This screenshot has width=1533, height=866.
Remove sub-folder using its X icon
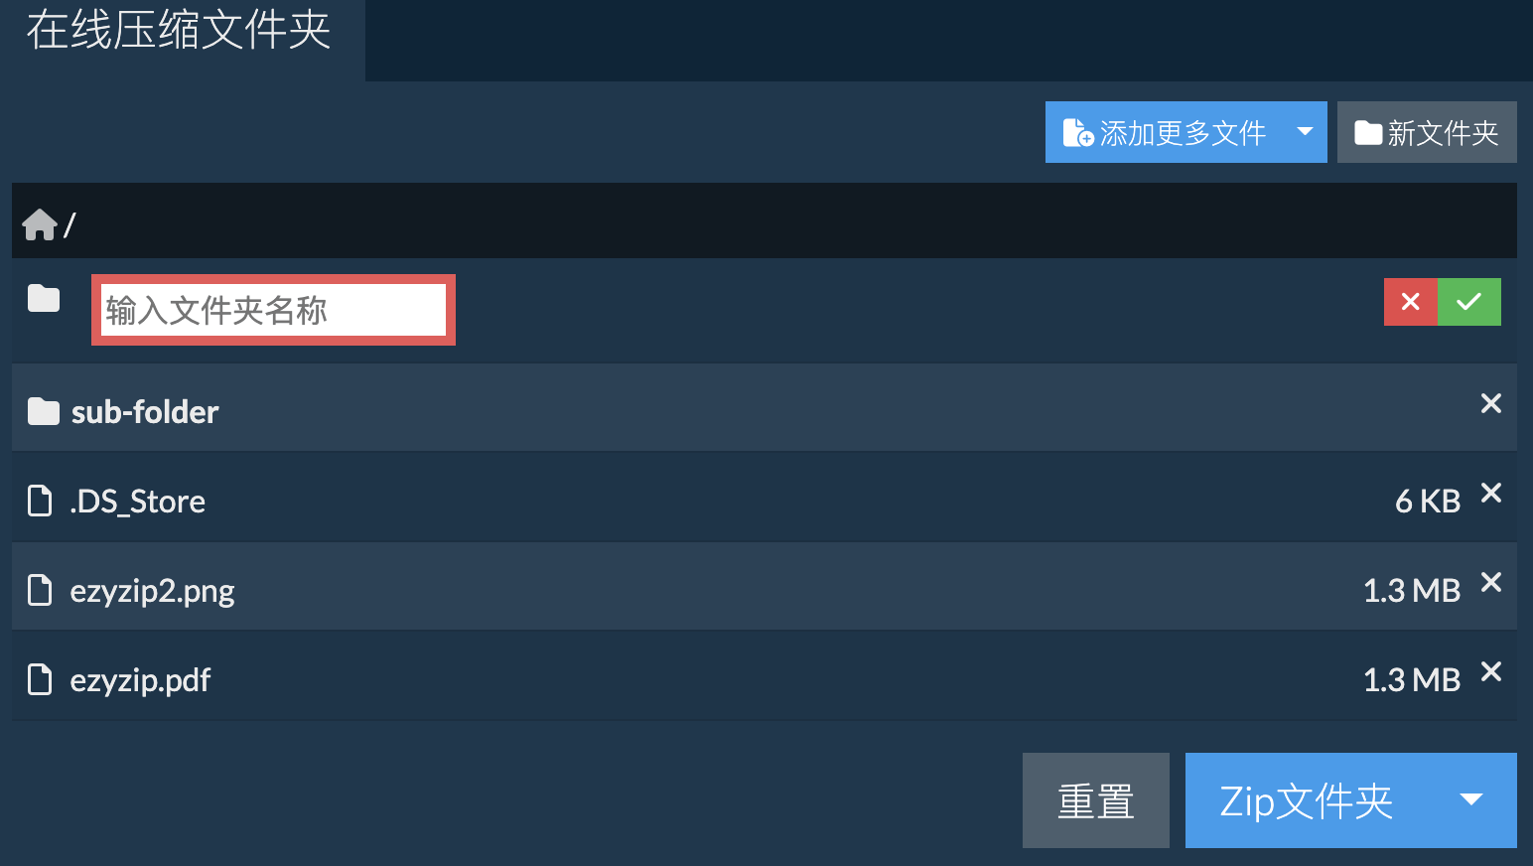[x=1490, y=403]
